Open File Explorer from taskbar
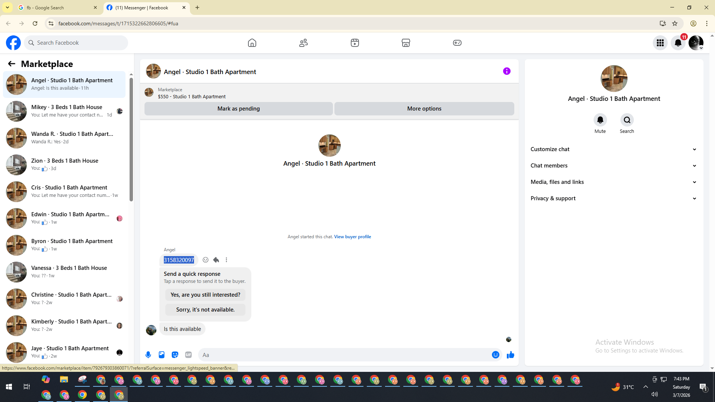The width and height of the screenshot is (715, 402). 64,380
